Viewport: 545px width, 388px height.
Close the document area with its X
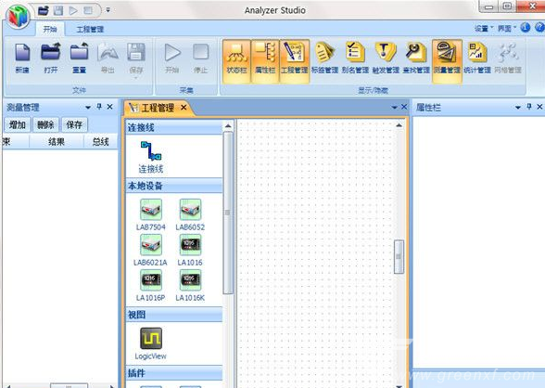pos(404,107)
